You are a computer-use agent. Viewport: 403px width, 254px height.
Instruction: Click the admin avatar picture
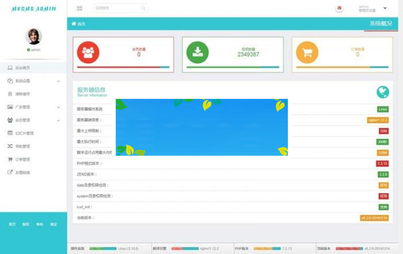33,36
